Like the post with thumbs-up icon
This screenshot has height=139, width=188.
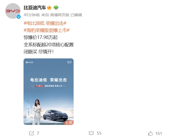pos(150,133)
